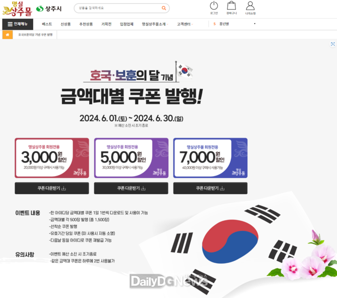337x298 pixels.
Task: Go to 추천상품 page
Action: [86, 24]
